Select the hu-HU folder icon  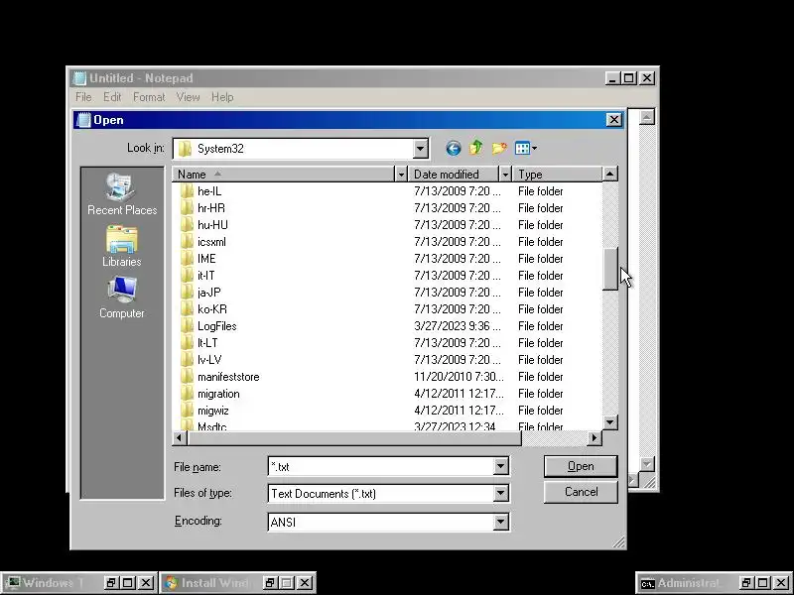[187, 225]
